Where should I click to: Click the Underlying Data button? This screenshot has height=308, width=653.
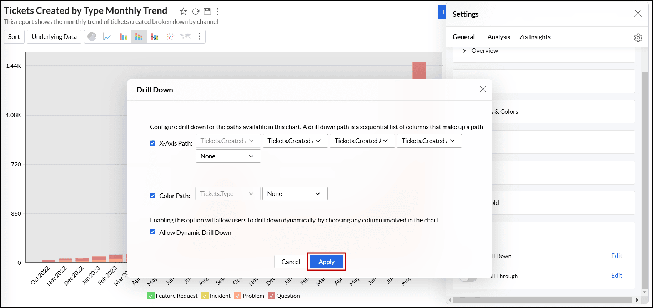click(x=54, y=37)
